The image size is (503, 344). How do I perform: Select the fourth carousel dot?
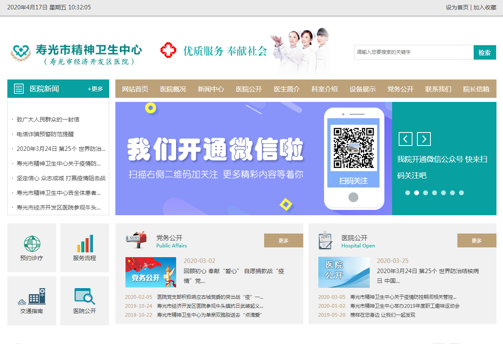[435, 193]
